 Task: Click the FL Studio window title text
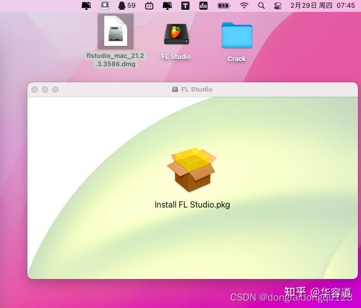point(197,89)
